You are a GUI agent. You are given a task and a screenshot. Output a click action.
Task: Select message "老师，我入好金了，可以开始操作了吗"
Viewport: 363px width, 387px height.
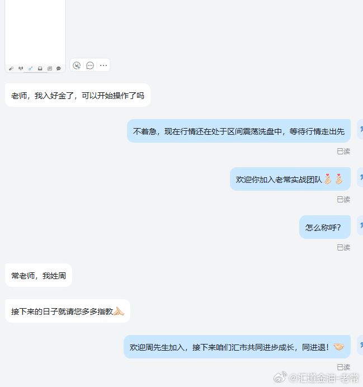[78, 95]
